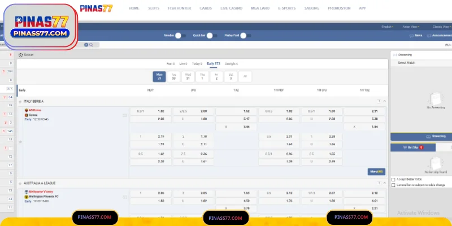Open the APP menu
This screenshot has height=226, width=452.
tap(363, 8)
